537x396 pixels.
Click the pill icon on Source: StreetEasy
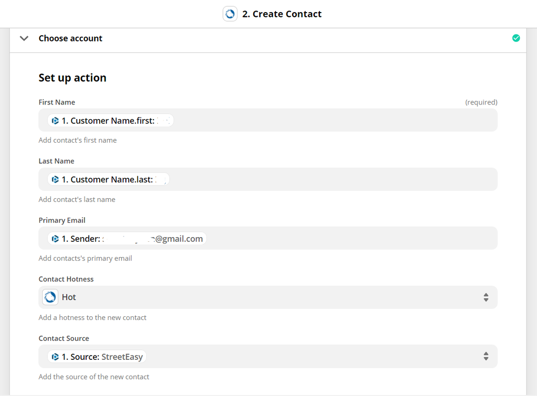point(56,356)
